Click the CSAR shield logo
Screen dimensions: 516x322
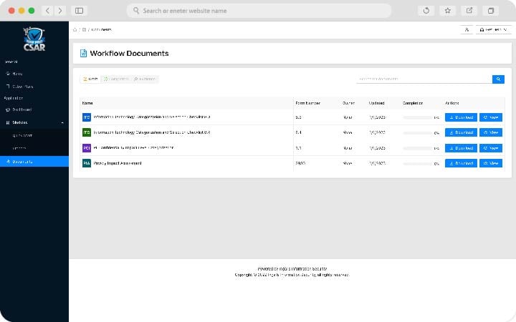click(34, 40)
